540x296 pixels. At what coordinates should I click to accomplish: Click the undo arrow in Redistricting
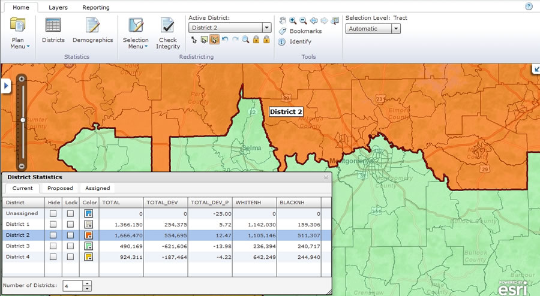pyautogui.click(x=225, y=40)
